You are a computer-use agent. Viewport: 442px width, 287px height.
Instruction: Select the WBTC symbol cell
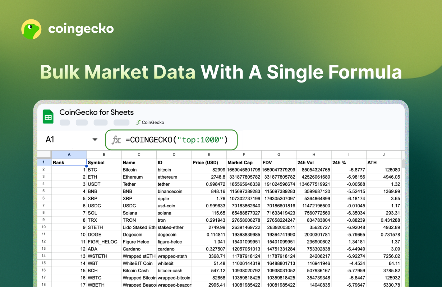[104, 277]
